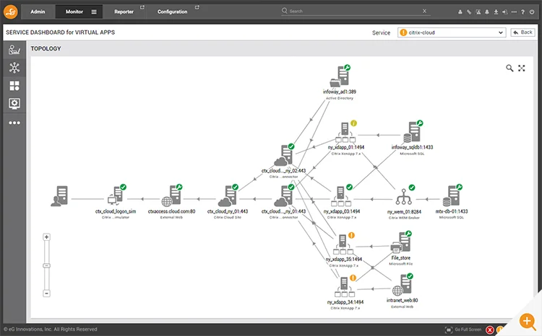
Task: Click the user sign-in arrow icon
Action: coord(505,12)
